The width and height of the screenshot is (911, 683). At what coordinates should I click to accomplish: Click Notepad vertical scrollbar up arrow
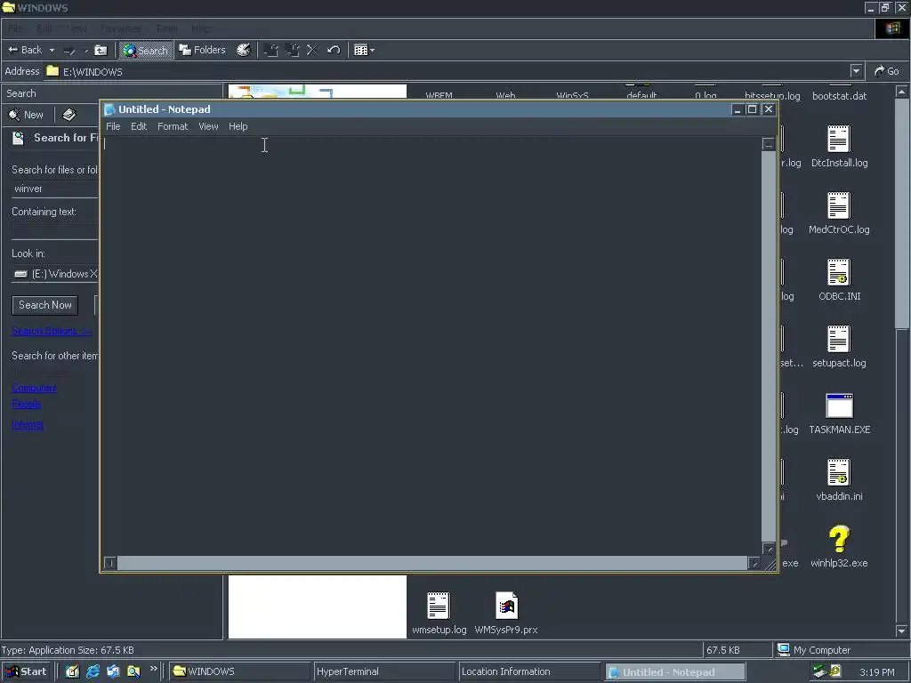(x=769, y=144)
